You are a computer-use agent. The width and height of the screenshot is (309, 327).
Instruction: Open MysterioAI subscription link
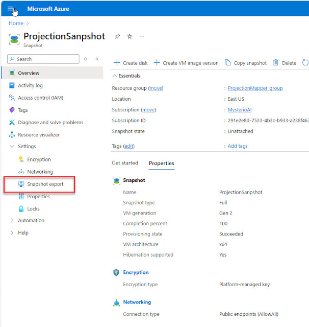coord(240,110)
